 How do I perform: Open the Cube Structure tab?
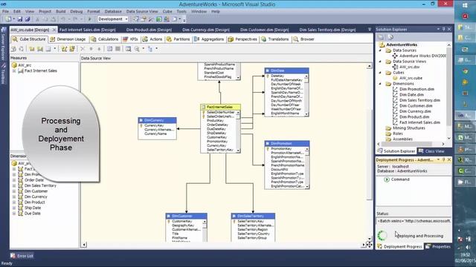(x=29, y=39)
